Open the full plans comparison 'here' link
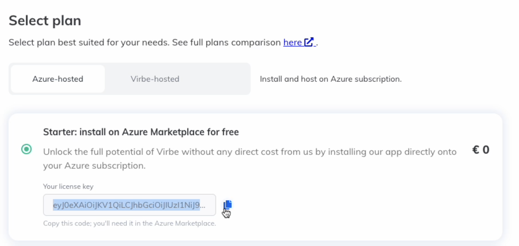The height and width of the screenshot is (246, 519). point(299,42)
